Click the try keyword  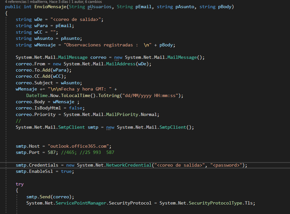pyautogui.click(x=19, y=184)
